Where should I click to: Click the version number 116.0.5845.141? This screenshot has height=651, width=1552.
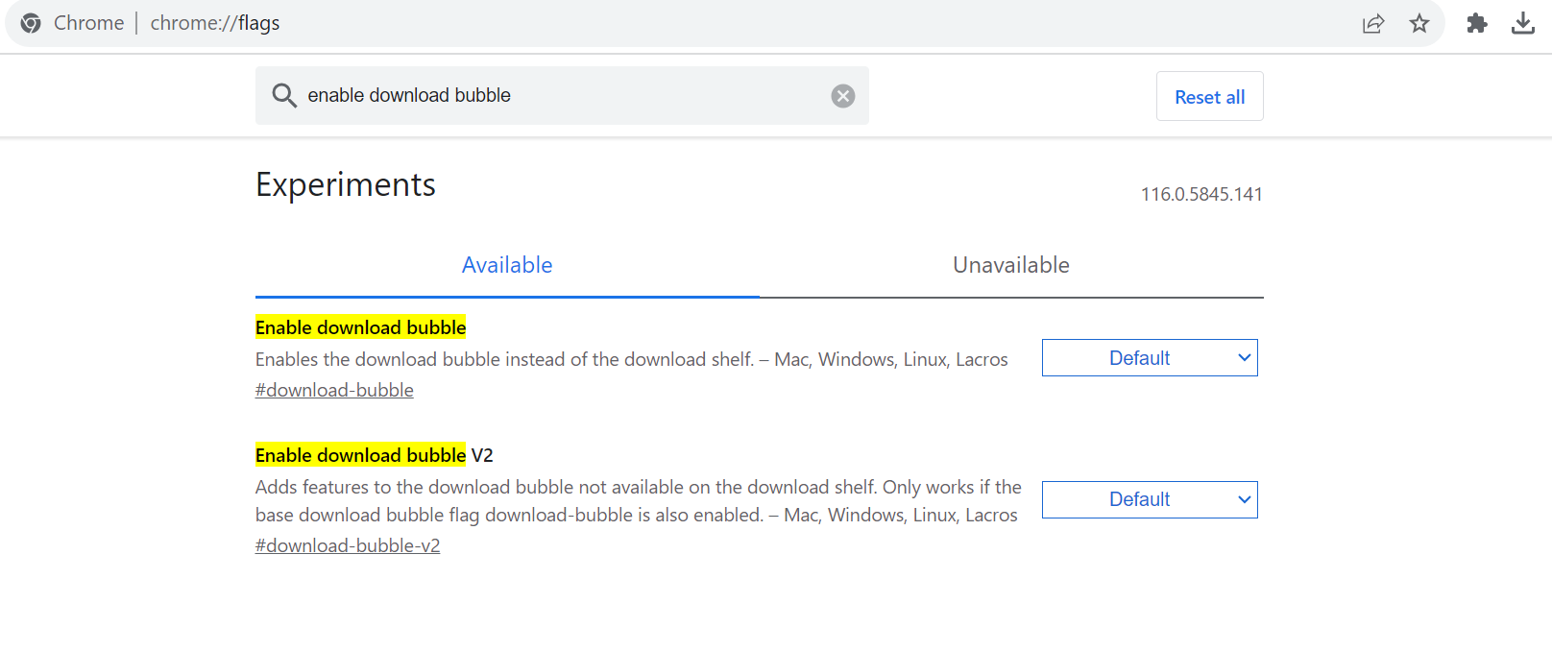[1200, 194]
